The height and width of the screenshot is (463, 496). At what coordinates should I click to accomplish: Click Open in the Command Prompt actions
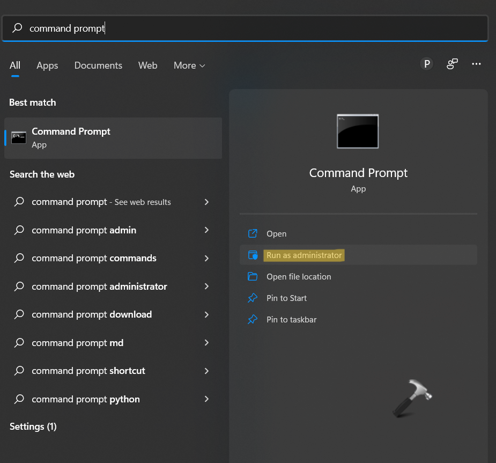tap(276, 234)
